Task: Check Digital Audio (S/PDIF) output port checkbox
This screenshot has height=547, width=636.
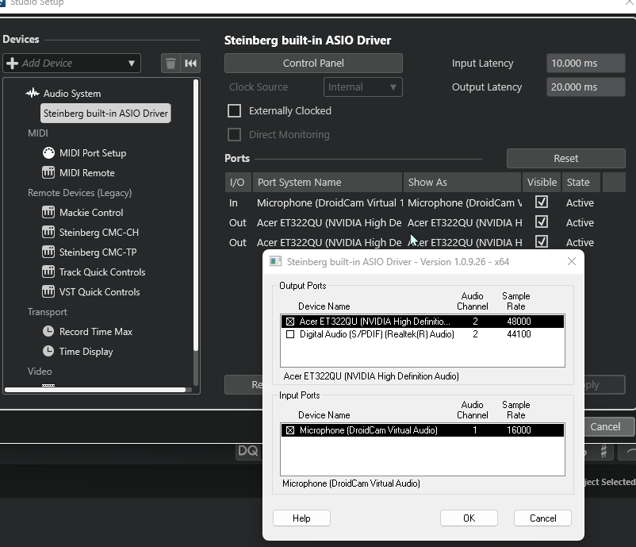Action: [290, 334]
